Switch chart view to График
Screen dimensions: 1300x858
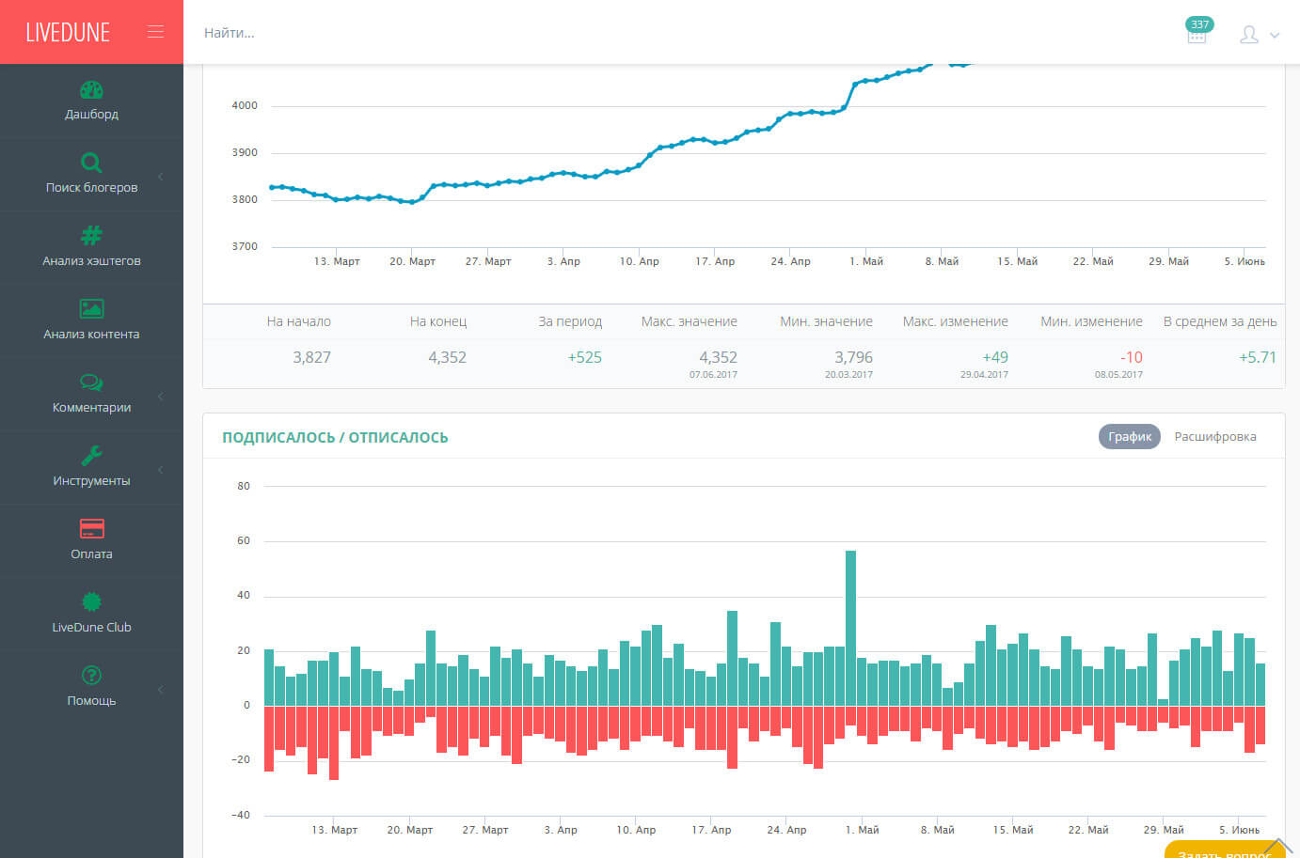(1130, 437)
